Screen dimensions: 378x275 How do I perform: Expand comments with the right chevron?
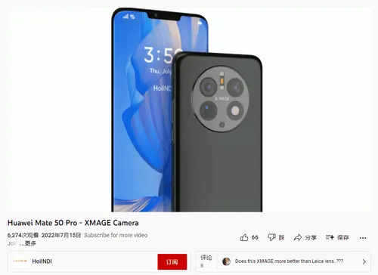[x=364, y=261]
